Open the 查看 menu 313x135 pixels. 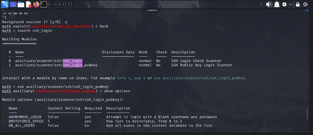20,13
